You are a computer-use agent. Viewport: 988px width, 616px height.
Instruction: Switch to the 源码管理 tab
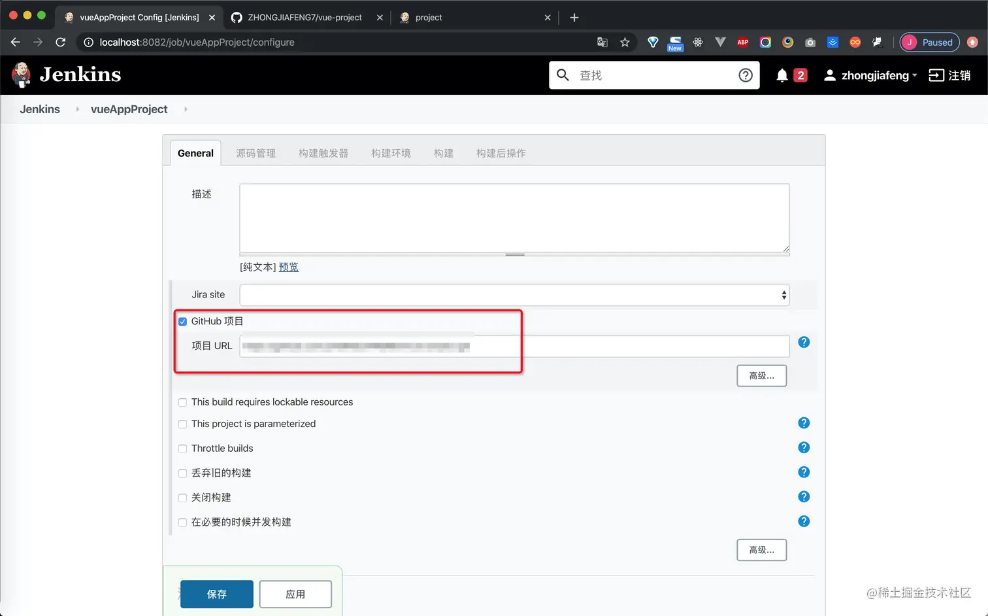[x=255, y=153]
